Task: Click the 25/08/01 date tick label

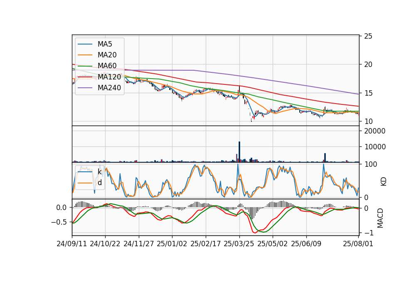Action: 358,244
